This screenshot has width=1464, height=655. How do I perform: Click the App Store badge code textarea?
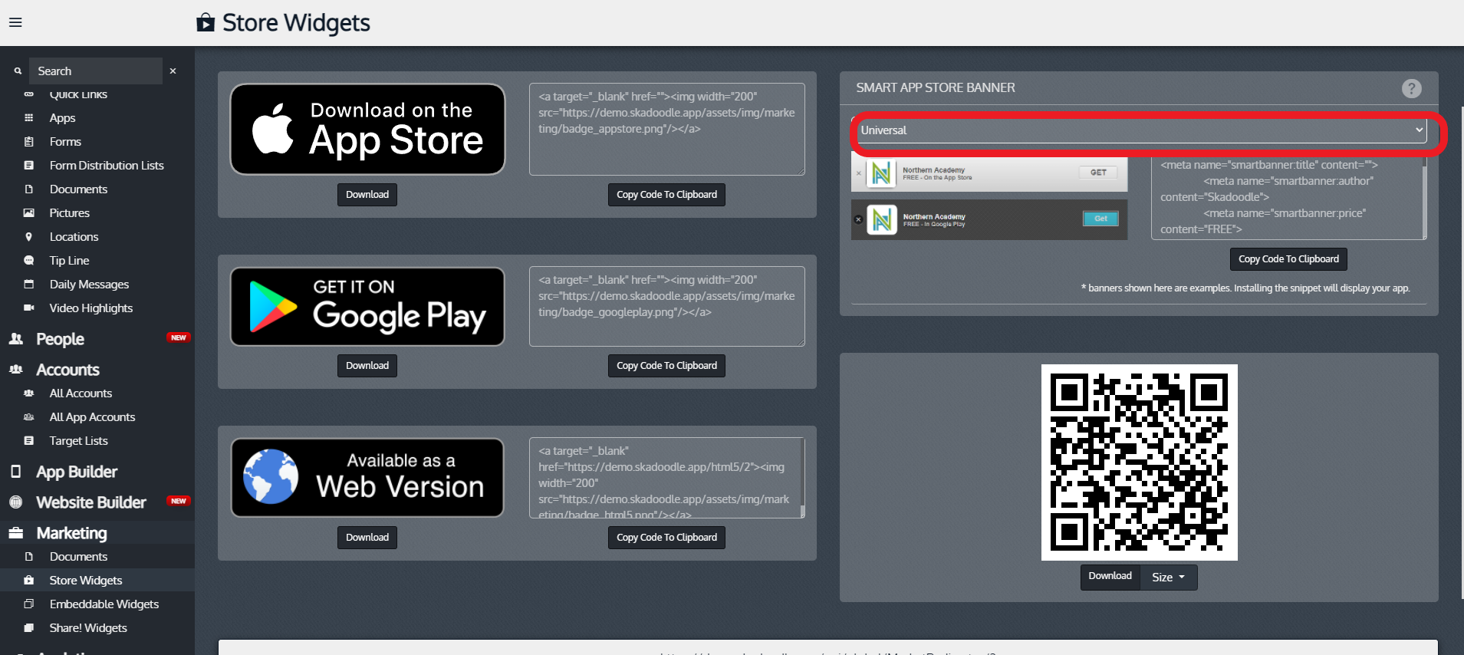(666, 129)
